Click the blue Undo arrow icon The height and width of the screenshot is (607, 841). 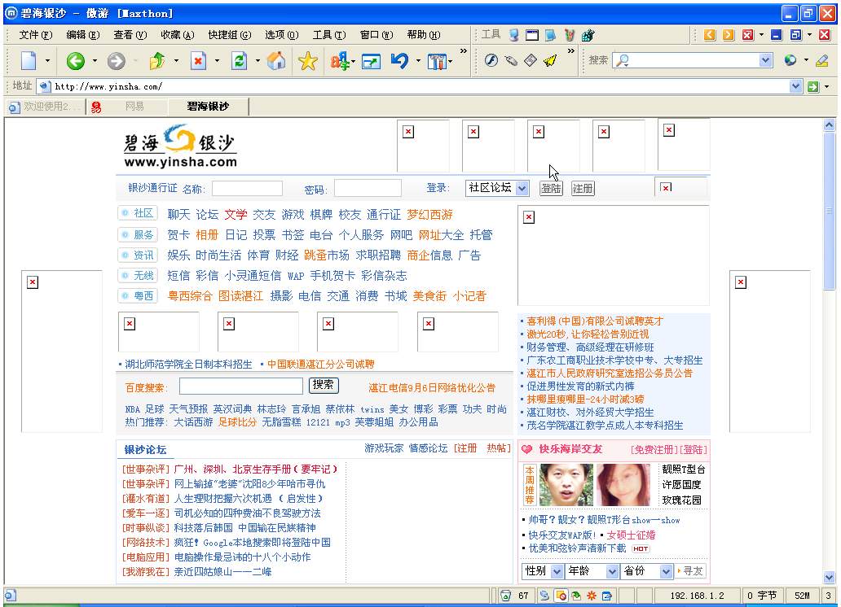pos(399,61)
